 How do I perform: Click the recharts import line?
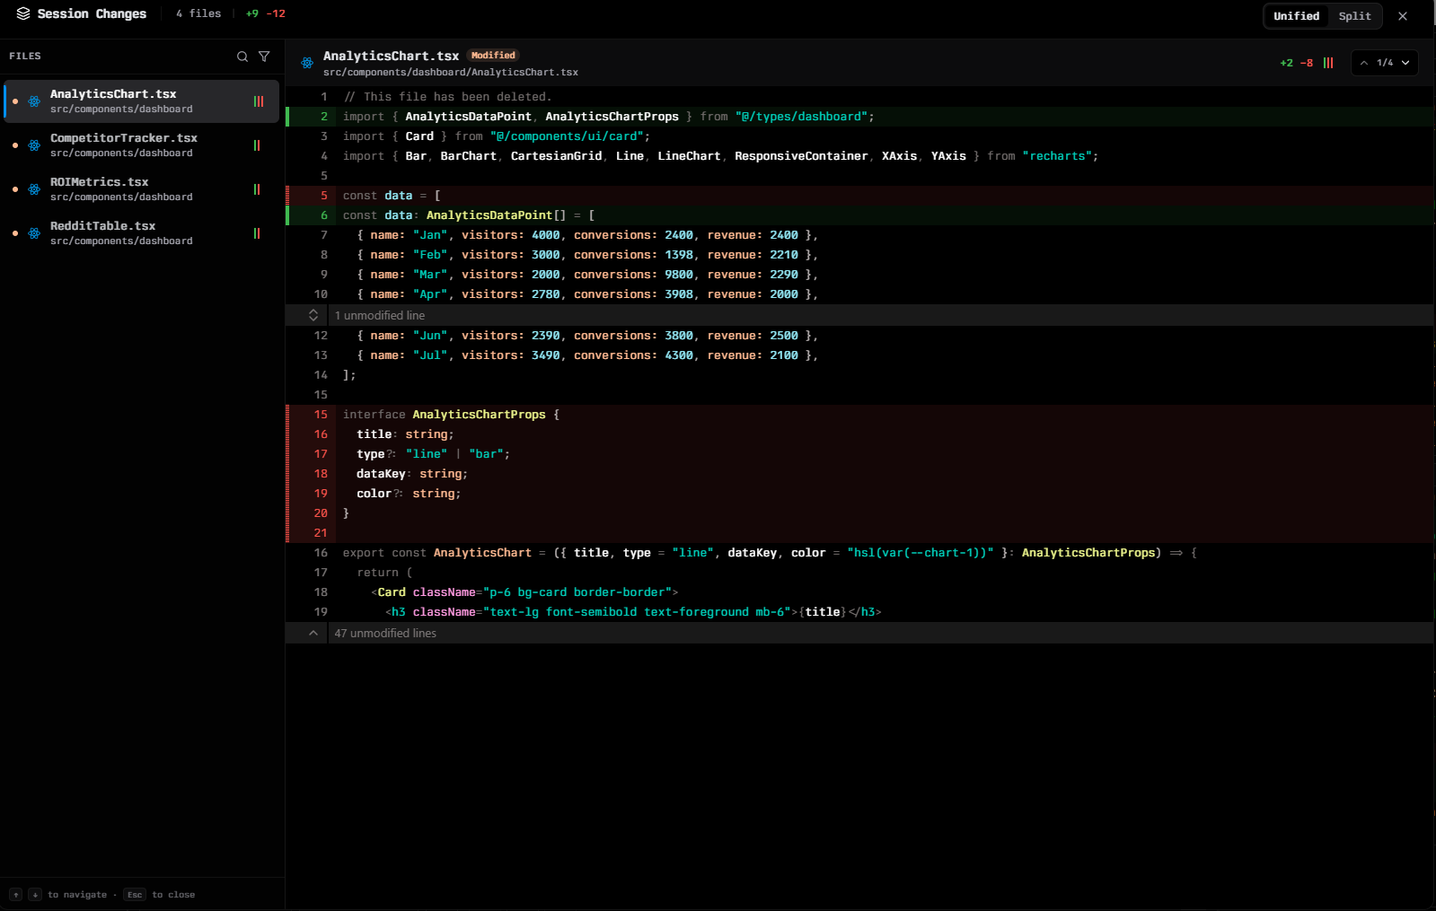click(x=859, y=156)
